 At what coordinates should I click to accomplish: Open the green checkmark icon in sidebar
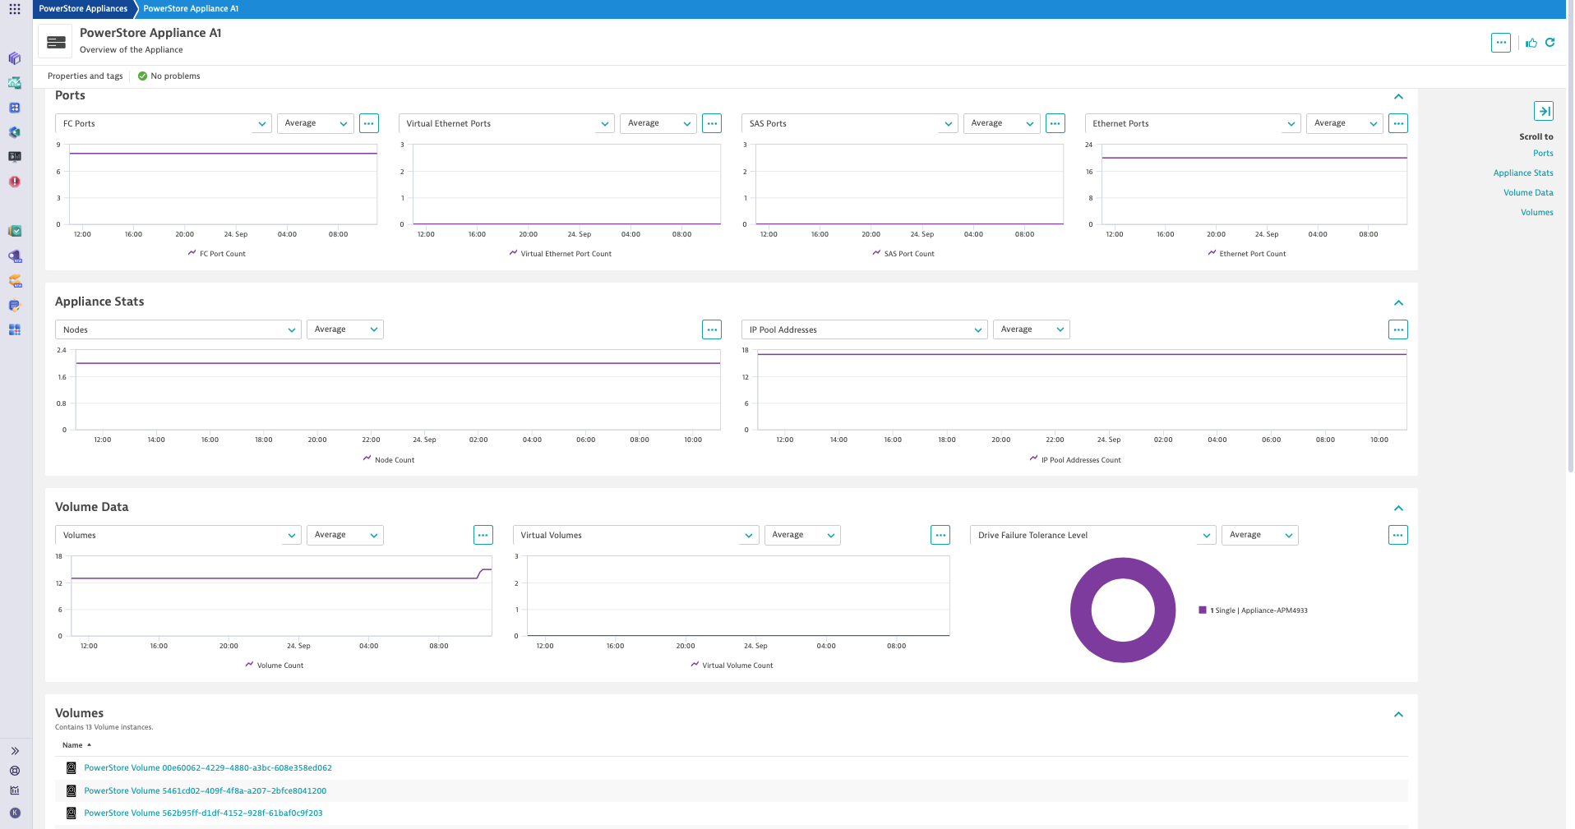(x=15, y=231)
